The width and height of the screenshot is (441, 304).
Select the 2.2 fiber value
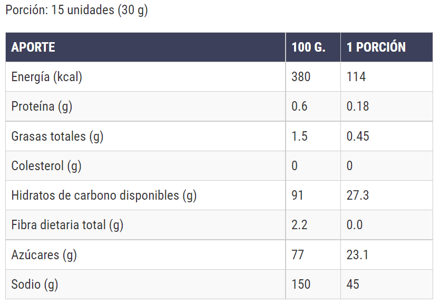(x=299, y=225)
